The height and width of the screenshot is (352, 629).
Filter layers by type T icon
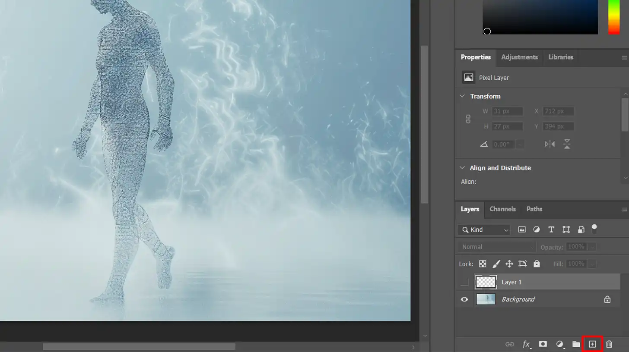[x=551, y=230]
